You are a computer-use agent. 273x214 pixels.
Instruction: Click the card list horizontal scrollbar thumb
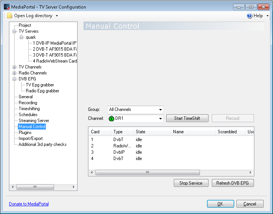point(148,172)
